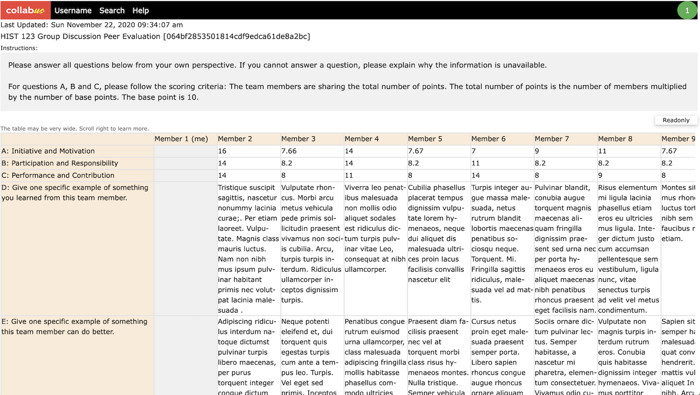Click Member 8's learned text starting Risus elementum
Screen dimensions: 700x395
coord(629,248)
